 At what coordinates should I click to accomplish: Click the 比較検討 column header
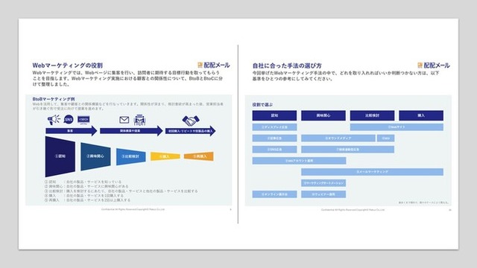[373, 115]
